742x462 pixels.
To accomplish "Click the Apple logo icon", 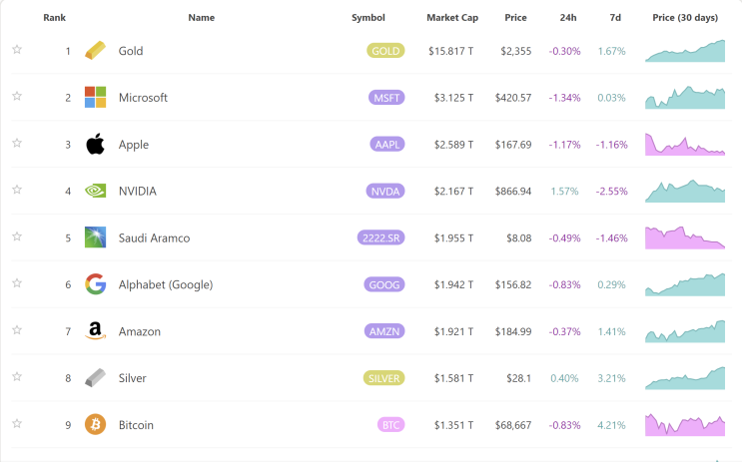I will [x=95, y=144].
